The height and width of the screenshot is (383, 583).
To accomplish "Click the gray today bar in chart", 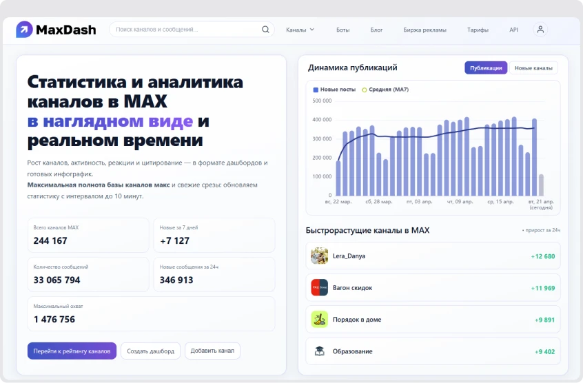I will point(542,185).
